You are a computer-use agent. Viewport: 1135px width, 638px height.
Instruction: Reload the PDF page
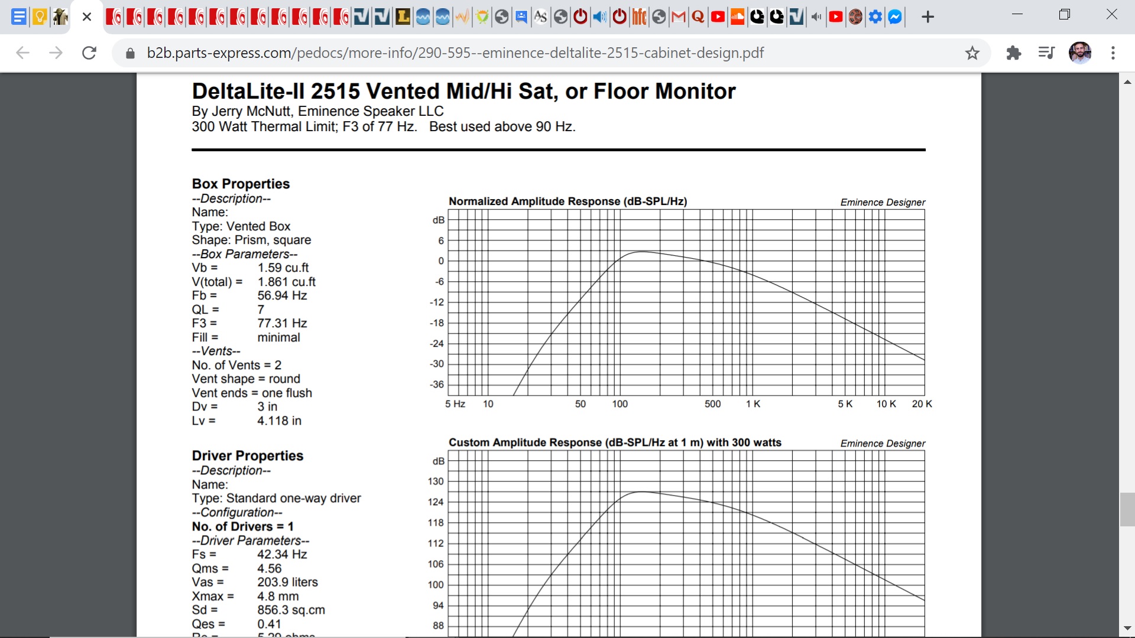pyautogui.click(x=89, y=53)
